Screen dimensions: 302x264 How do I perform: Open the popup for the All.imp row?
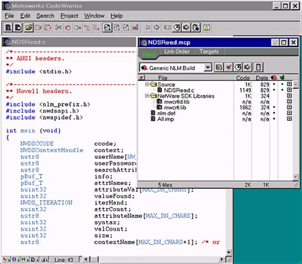(289, 119)
